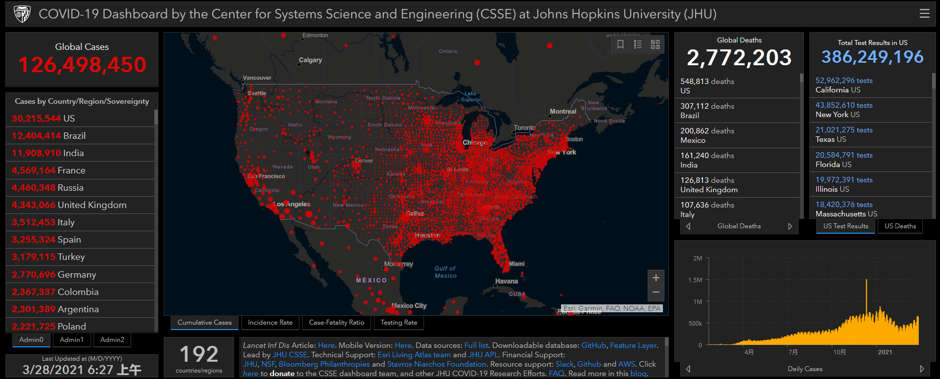
Task: Open the Esri Living Atlas team link
Action: (x=414, y=355)
